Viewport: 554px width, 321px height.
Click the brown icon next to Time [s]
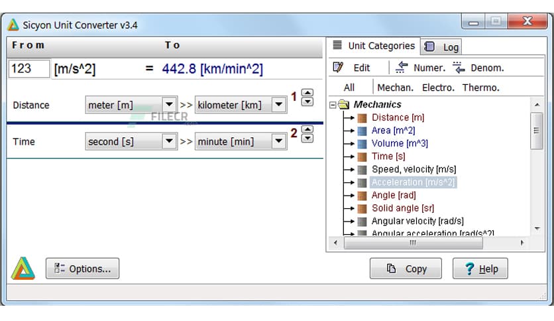[x=362, y=157]
